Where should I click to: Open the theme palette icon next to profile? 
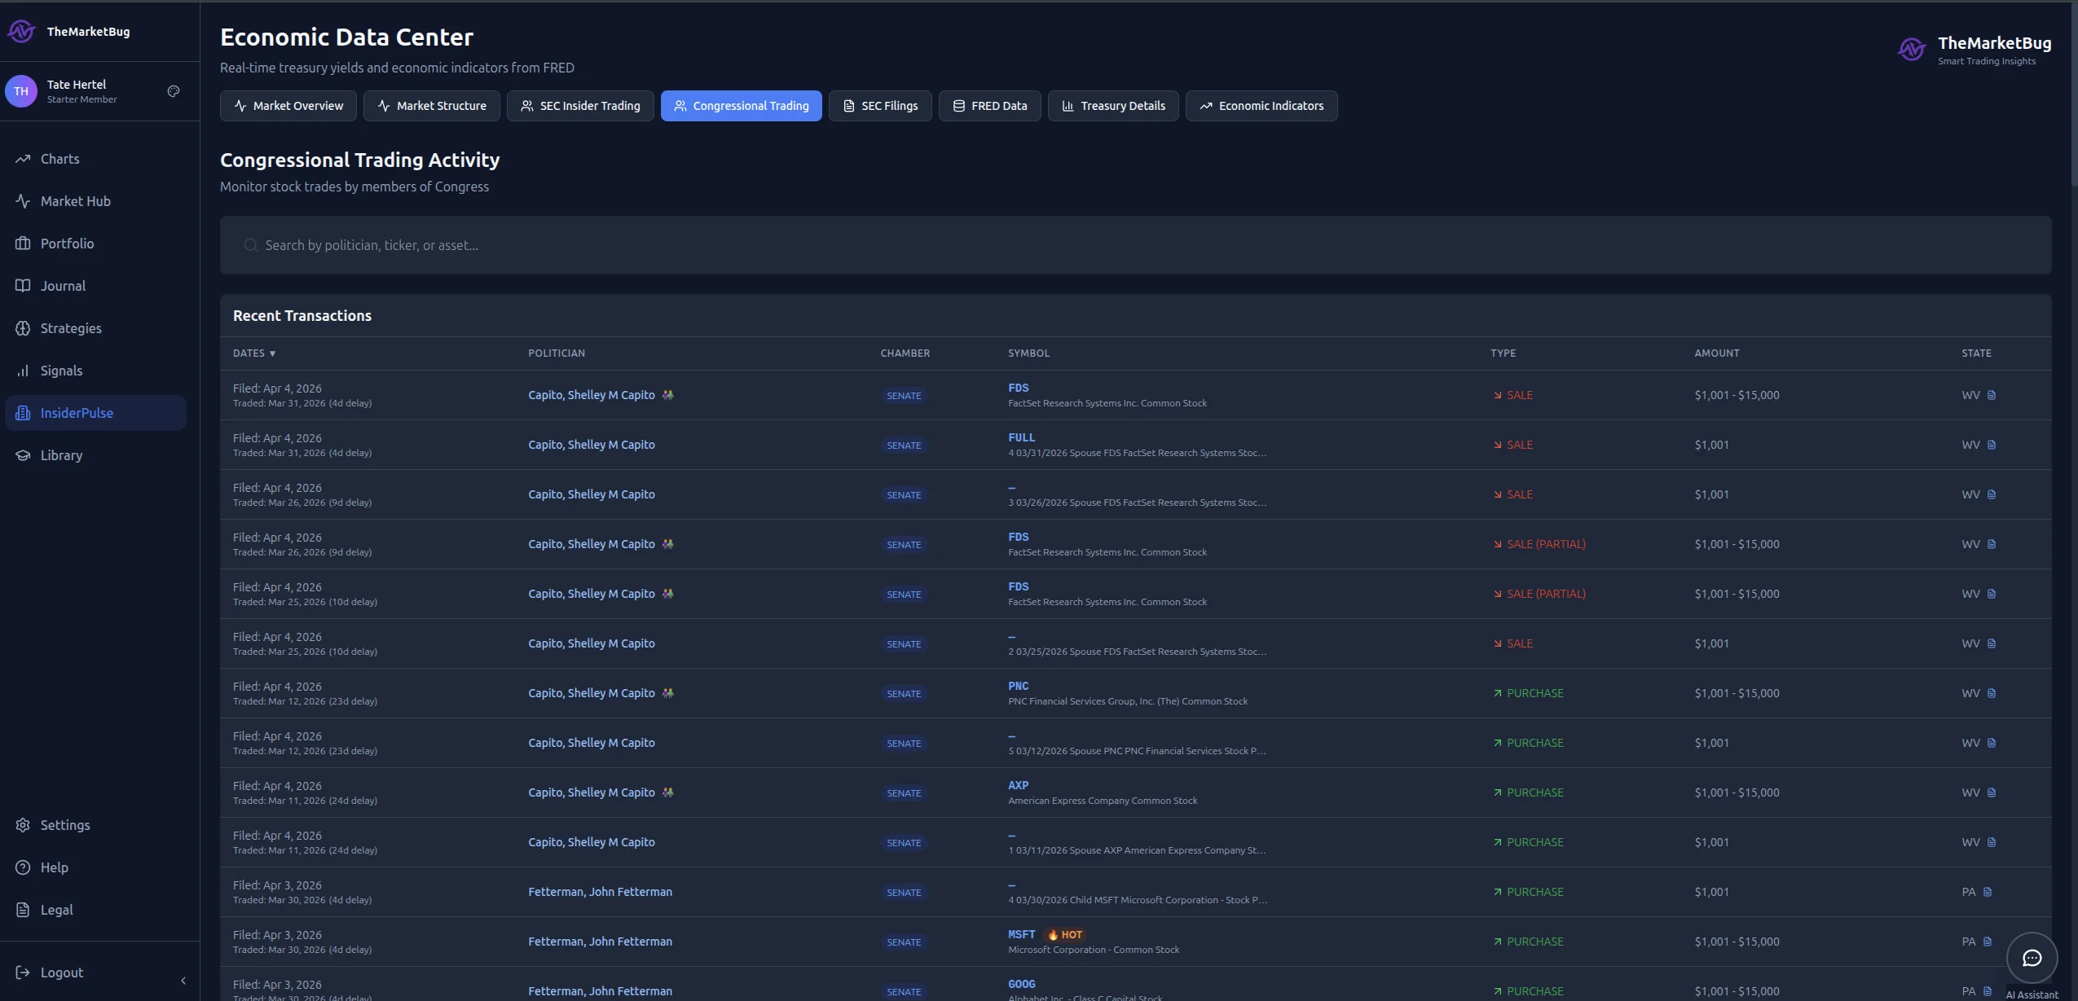coord(173,91)
